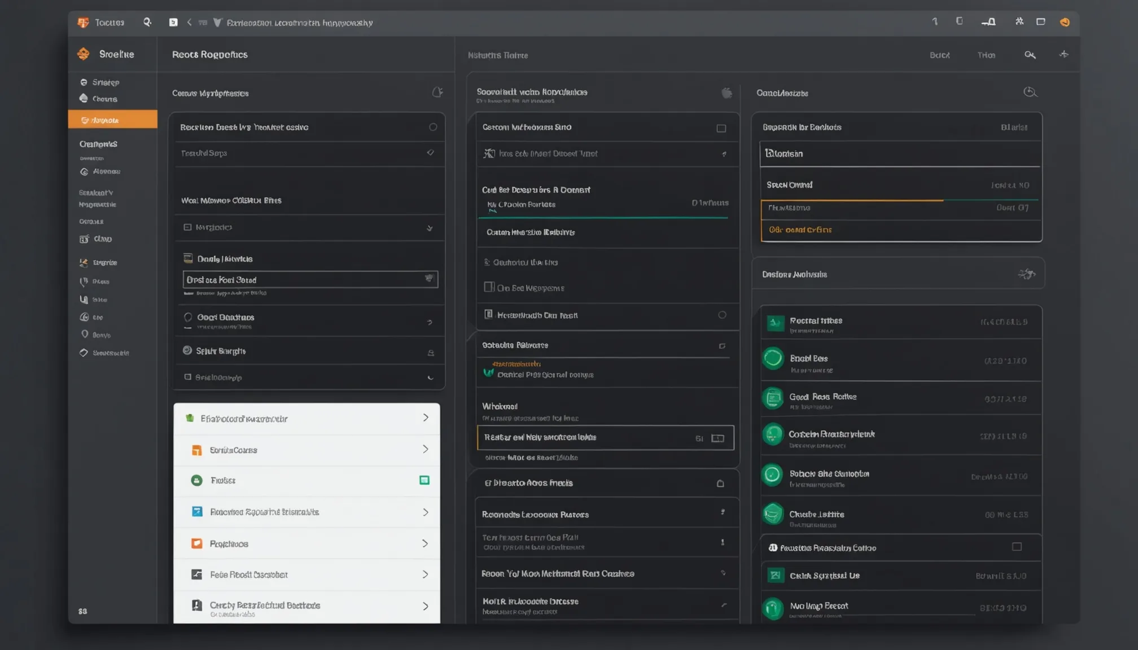
Task: Open the Nio Uogh Eecort list entry
Action: pos(901,607)
